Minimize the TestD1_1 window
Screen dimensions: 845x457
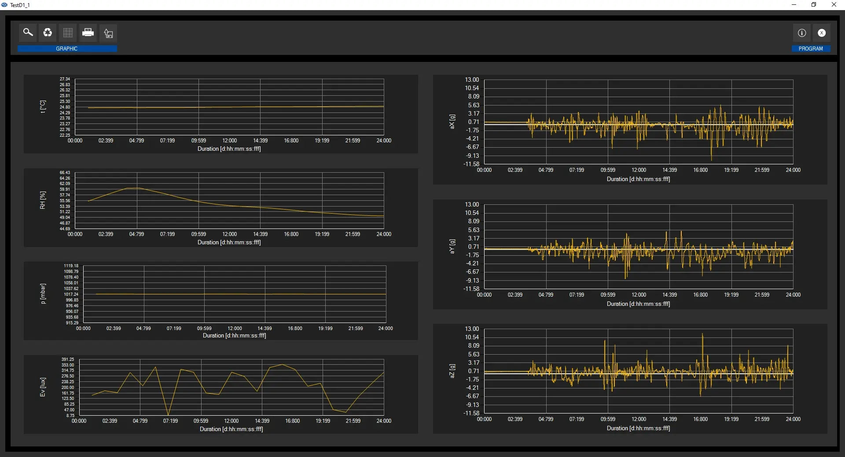(x=794, y=5)
